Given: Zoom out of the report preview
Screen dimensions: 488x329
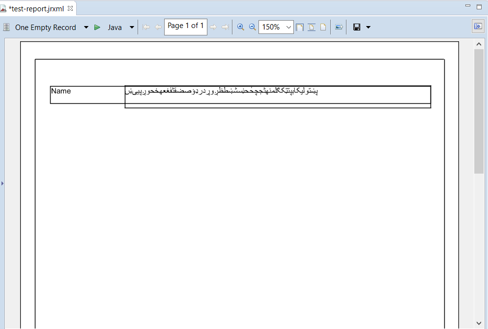Looking at the screenshot, I should click(x=252, y=27).
